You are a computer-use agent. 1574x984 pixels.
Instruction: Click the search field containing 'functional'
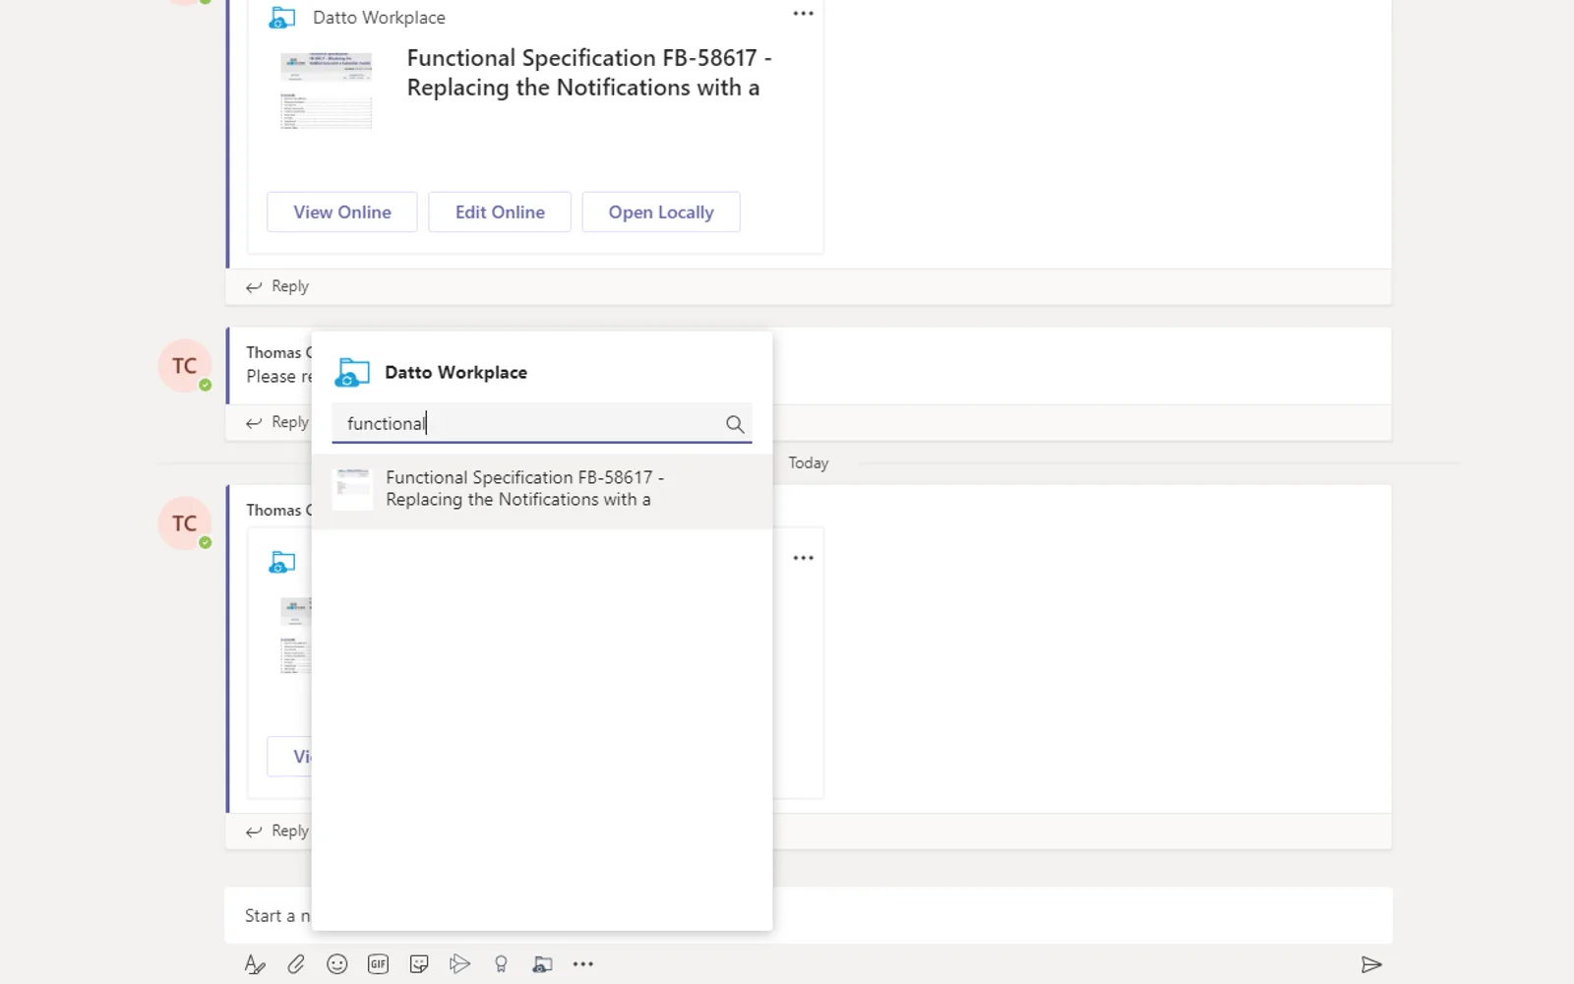pos(542,423)
